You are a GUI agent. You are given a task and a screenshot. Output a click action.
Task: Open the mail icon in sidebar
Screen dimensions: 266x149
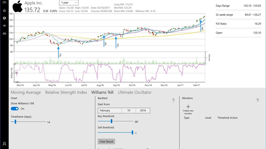pos(4,34)
